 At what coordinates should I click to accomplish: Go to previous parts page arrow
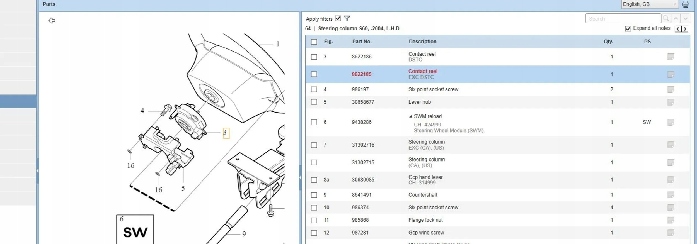coord(678,29)
